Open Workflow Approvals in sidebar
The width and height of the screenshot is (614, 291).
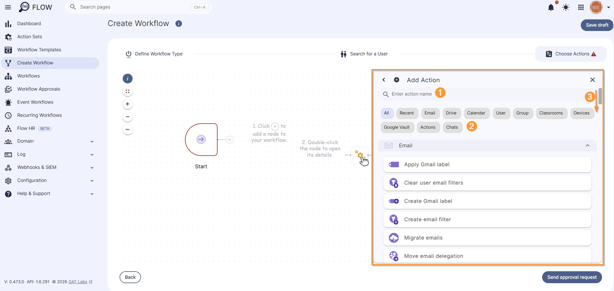(50, 89)
